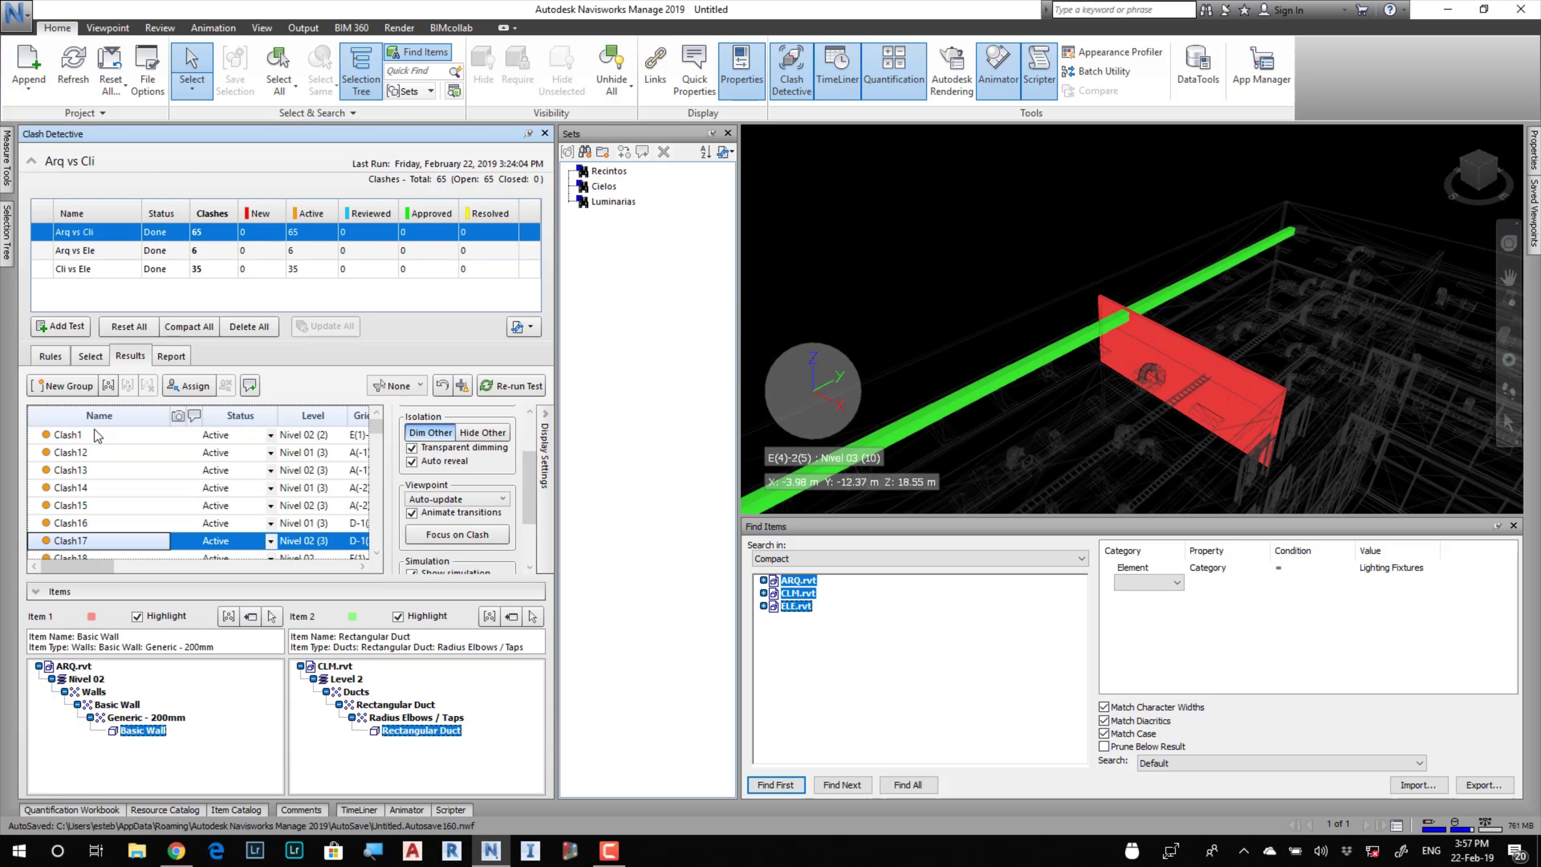Click the Re-run Test button

pyautogui.click(x=511, y=386)
